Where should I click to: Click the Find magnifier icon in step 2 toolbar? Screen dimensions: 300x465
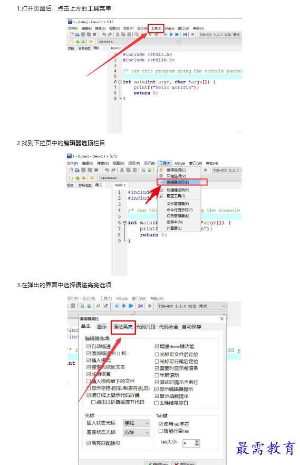click(x=143, y=170)
